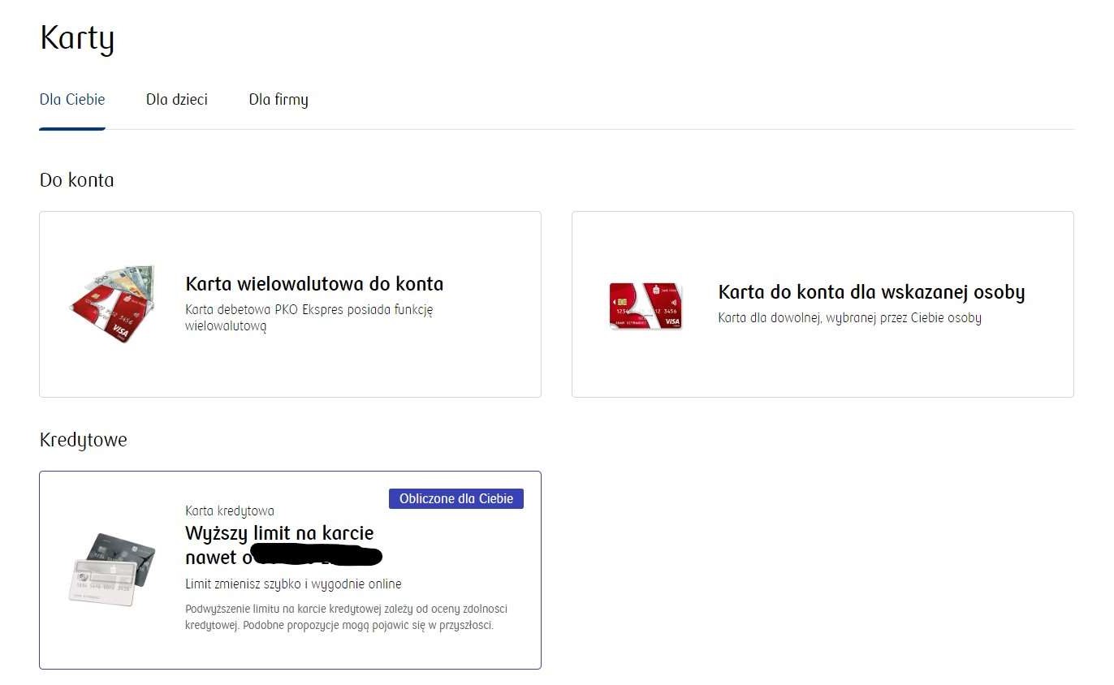Click 'Podwyższenie limitu na karcie kredytowej' disclaimer text
The width and height of the screenshot is (1114, 685).
click(x=347, y=617)
